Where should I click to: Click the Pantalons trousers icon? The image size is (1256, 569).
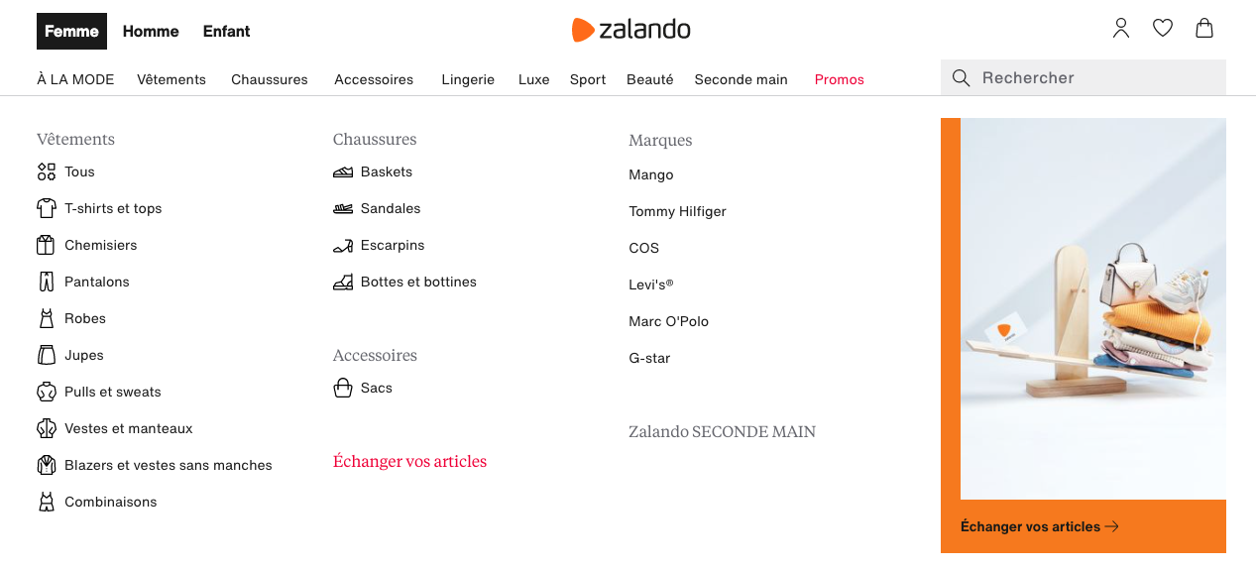[x=47, y=282]
